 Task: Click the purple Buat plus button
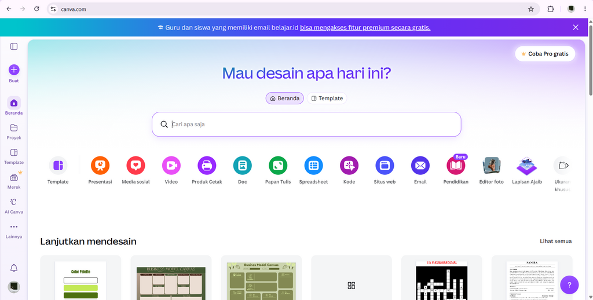(14, 69)
